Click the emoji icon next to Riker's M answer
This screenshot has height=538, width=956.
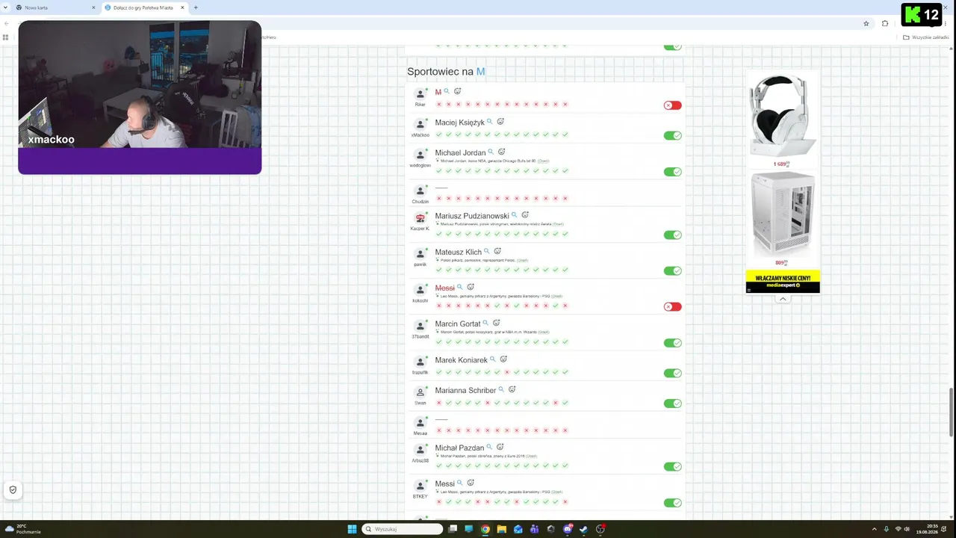[x=458, y=91]
